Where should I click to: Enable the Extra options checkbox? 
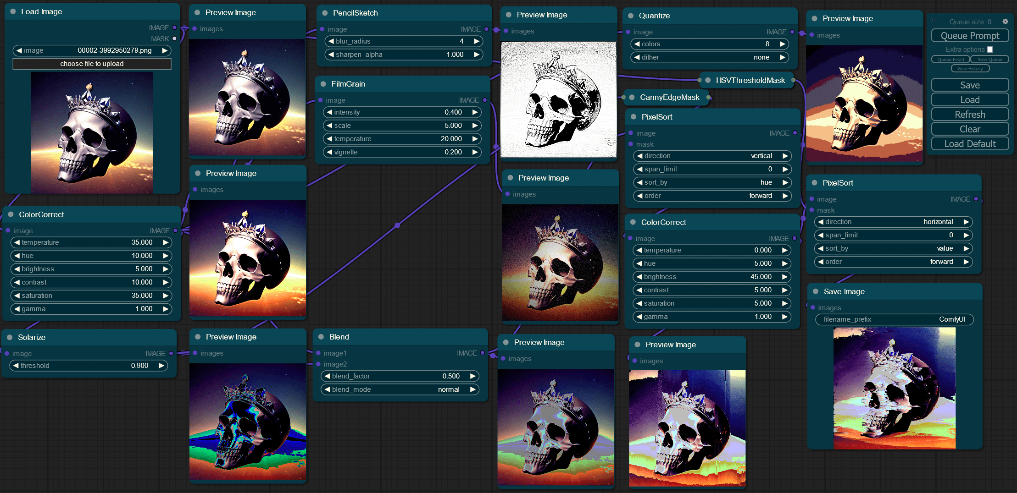[x=990, y=49]
